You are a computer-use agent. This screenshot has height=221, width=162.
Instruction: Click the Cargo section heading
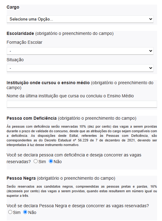coord(13,7)
